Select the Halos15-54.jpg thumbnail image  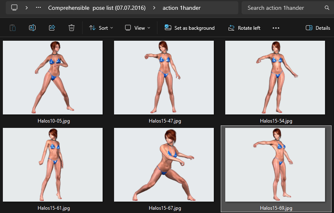275,78
